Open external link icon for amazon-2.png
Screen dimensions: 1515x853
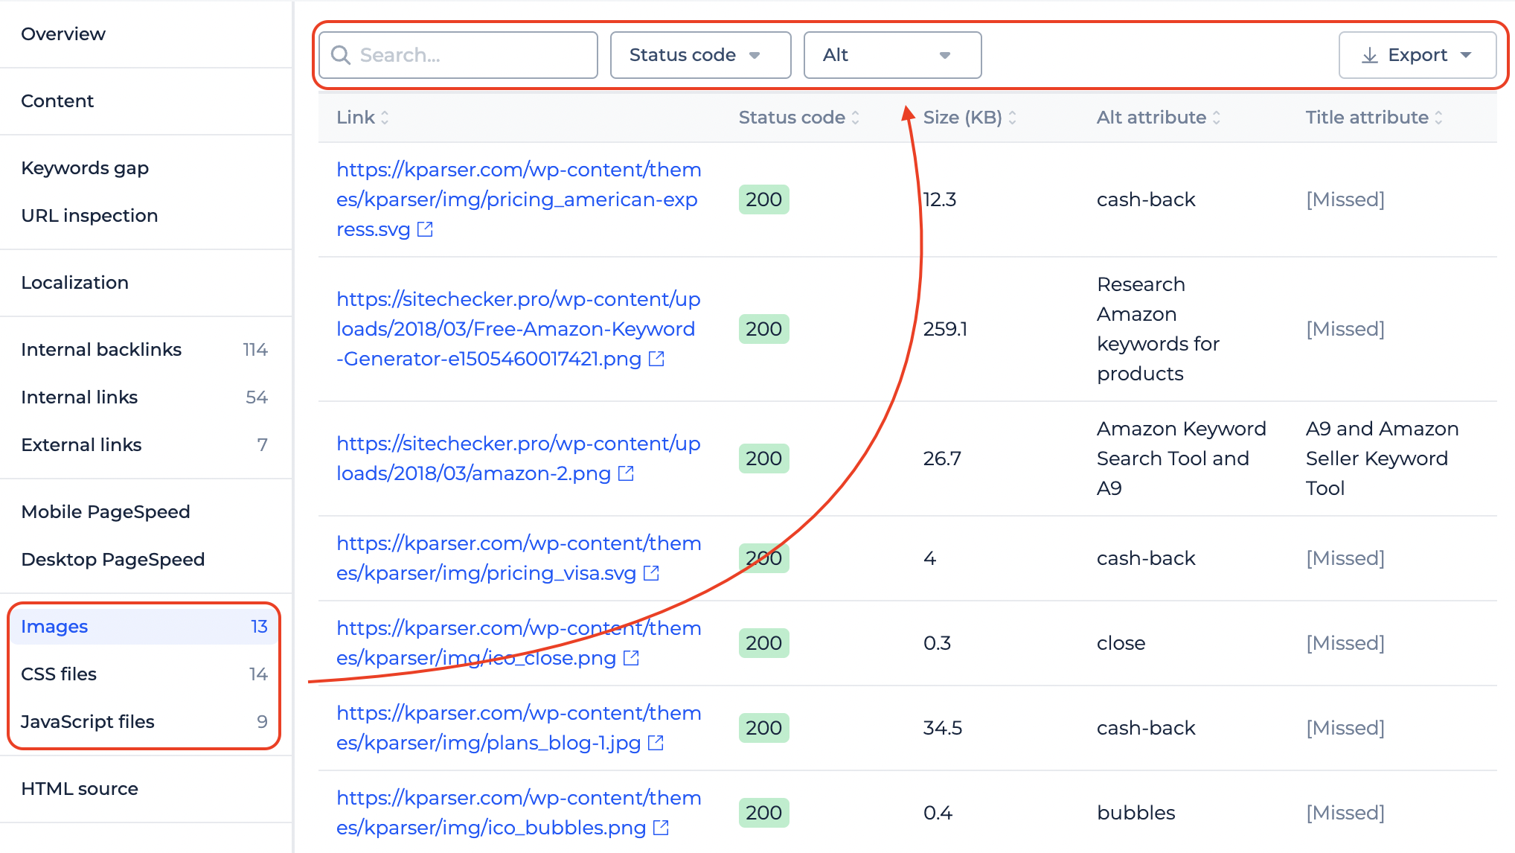(x=626, y=473)
